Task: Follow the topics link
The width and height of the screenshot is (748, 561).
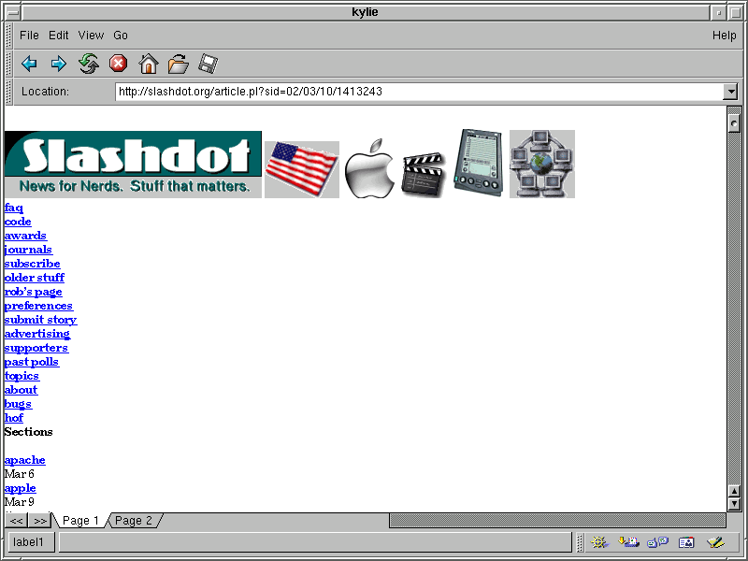Action: [22, 376]
